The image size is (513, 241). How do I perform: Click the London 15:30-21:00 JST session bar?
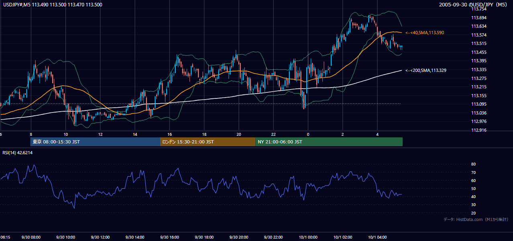coord(208,142)
